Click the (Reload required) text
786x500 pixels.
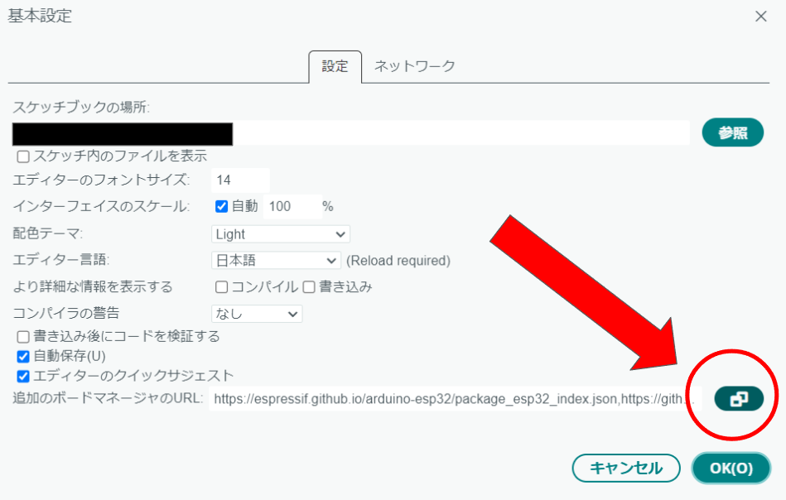click(398, 261)
